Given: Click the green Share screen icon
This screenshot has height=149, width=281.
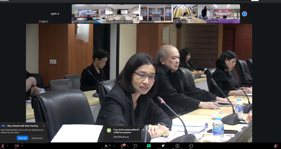Looking at the screenshot, I should (149, 146).
